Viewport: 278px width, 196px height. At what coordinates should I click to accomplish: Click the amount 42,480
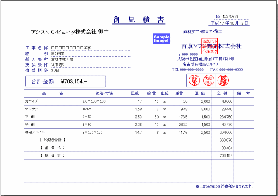(227, 125)
